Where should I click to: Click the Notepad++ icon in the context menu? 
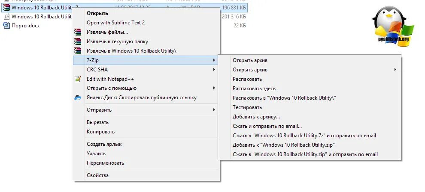pos(78,79)
